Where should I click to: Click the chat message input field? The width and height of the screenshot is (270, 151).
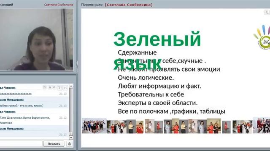pyautogui.click(x=21, y=143)
